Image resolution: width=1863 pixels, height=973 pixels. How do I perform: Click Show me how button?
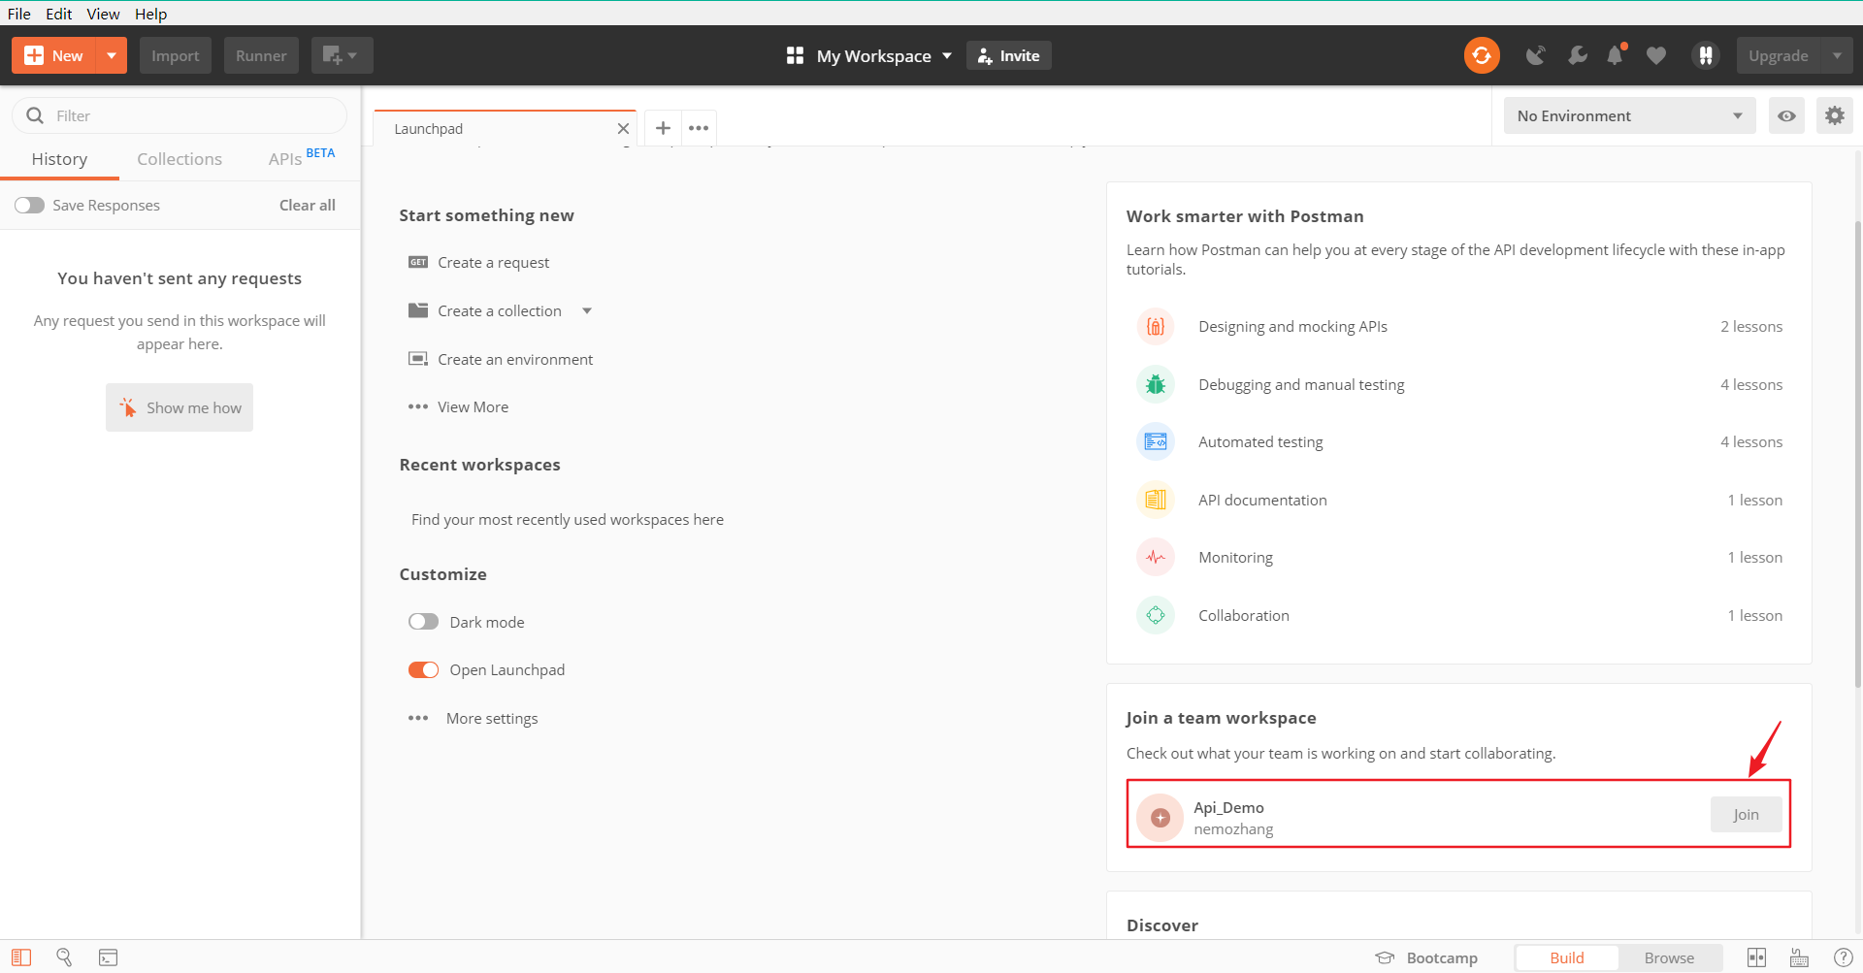click(180, 407)
